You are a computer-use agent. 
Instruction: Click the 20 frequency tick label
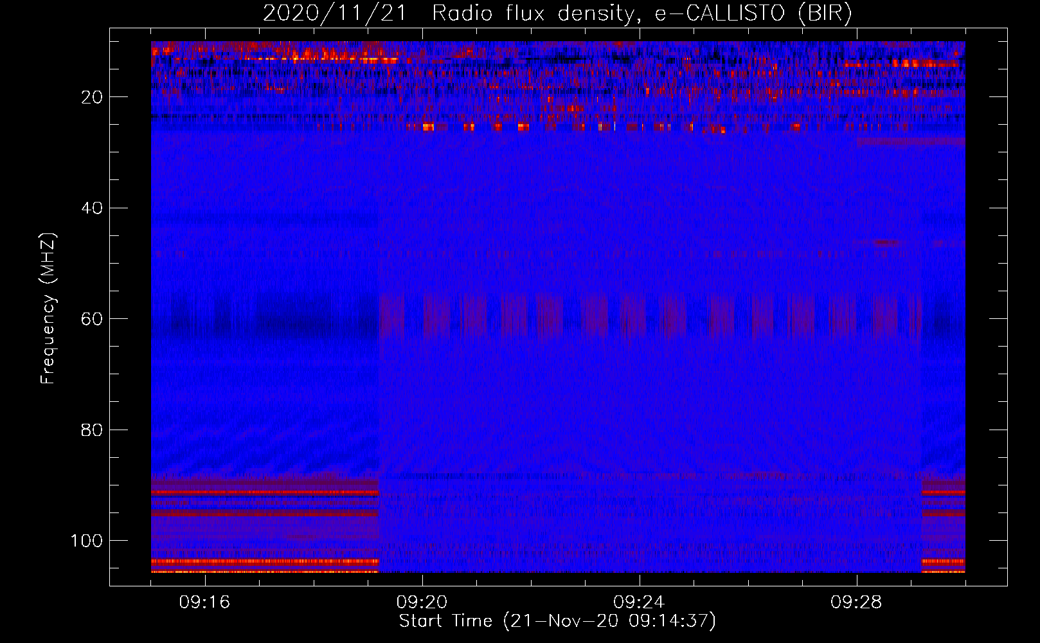pyautogui.click(x=92, y=98)
